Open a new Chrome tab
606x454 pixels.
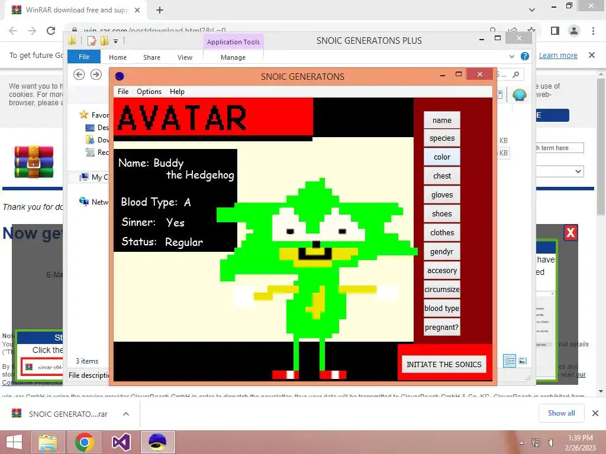tap(160, 10)
